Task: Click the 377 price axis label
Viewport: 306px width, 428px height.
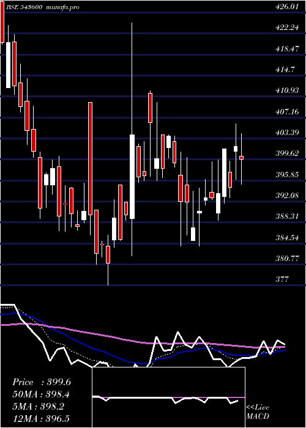Action: coord(282,279)
